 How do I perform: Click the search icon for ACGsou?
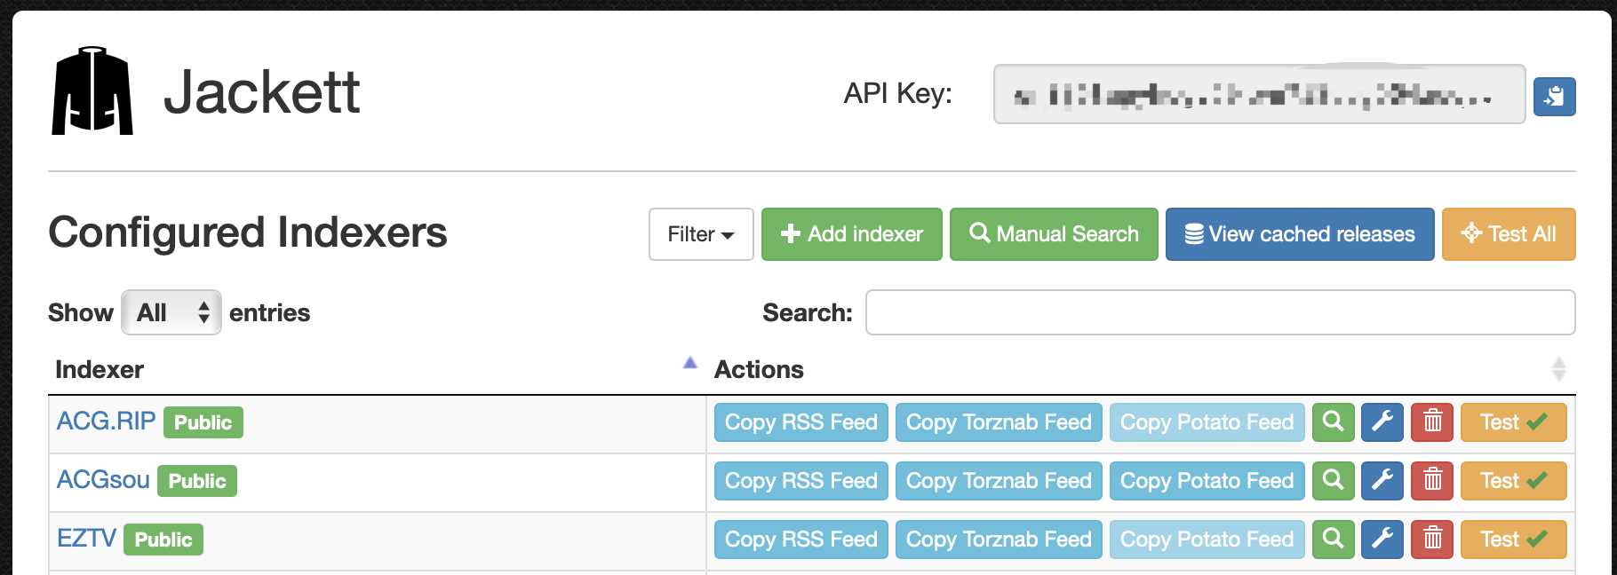1333,481
